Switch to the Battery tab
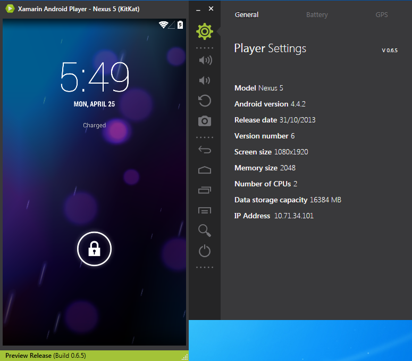The height and width of the screenshot is (361, 412). (x=317, y=15)
